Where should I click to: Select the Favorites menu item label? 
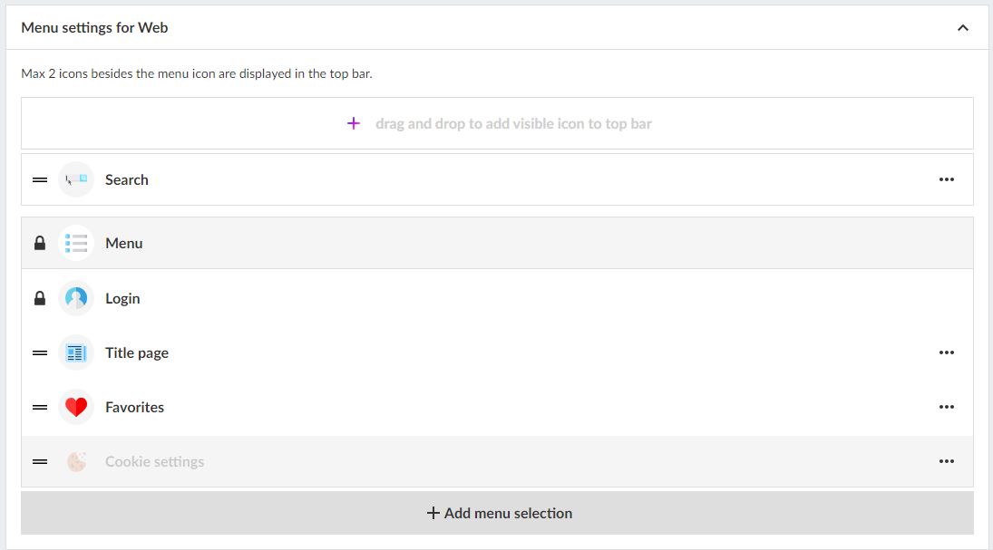(134, 407)
